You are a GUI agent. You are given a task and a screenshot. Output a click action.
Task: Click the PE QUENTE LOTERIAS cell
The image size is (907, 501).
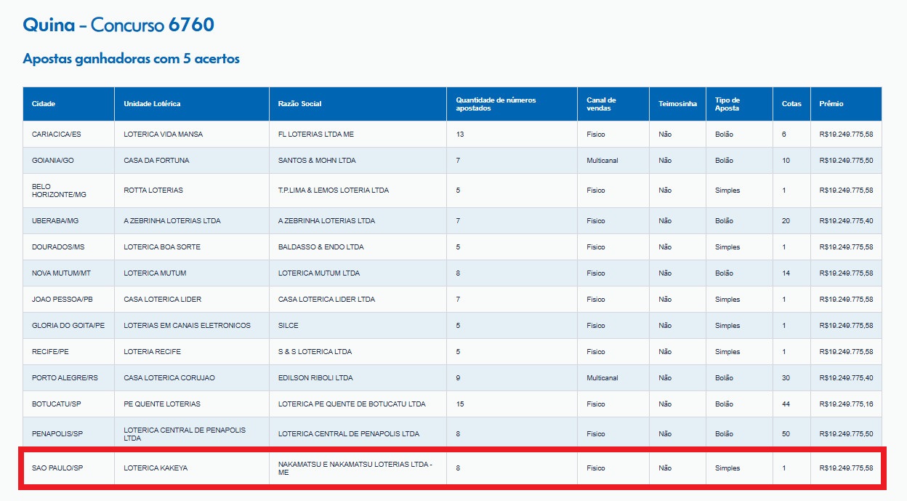(162, 404)
